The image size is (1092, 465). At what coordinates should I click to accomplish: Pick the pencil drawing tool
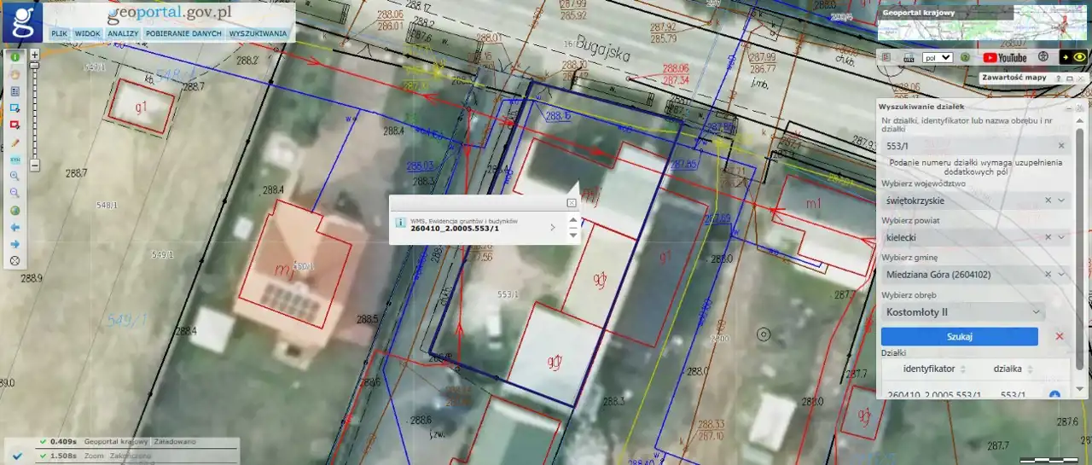pos(15,142)
